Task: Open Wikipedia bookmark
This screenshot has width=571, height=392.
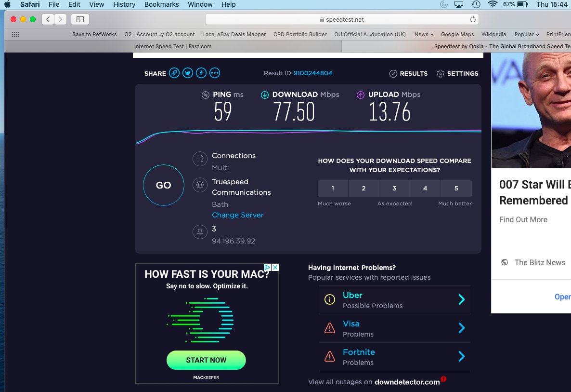Action: (494, 34)
